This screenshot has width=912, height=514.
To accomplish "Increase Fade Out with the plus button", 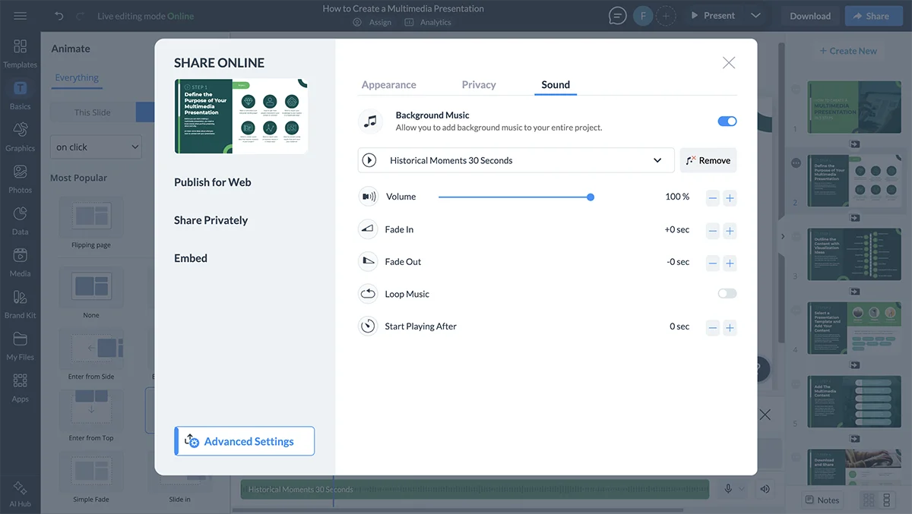I will pos(730,263).
